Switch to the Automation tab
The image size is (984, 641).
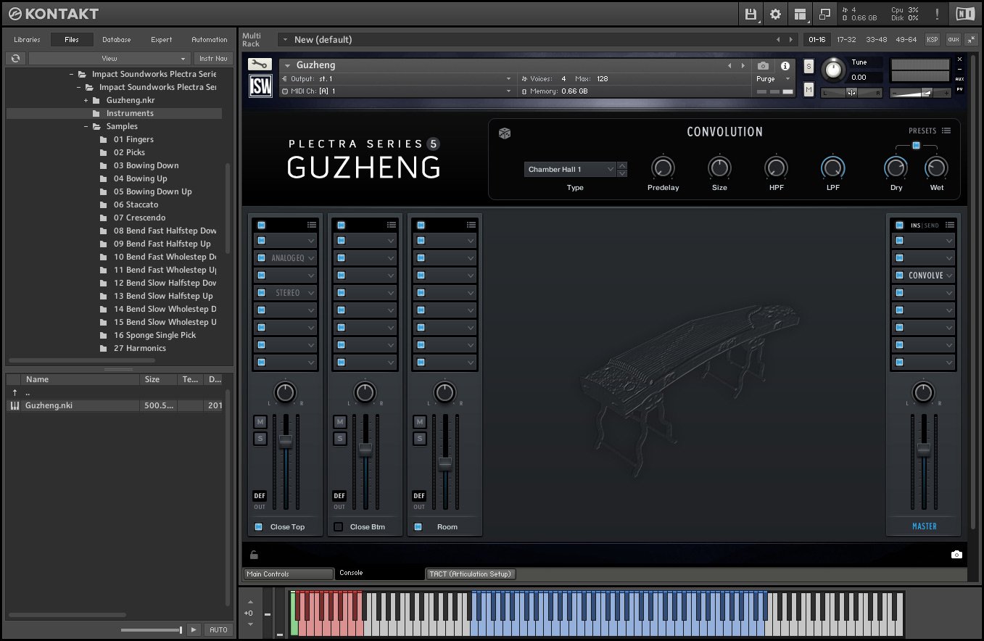(x=210, y=39)
